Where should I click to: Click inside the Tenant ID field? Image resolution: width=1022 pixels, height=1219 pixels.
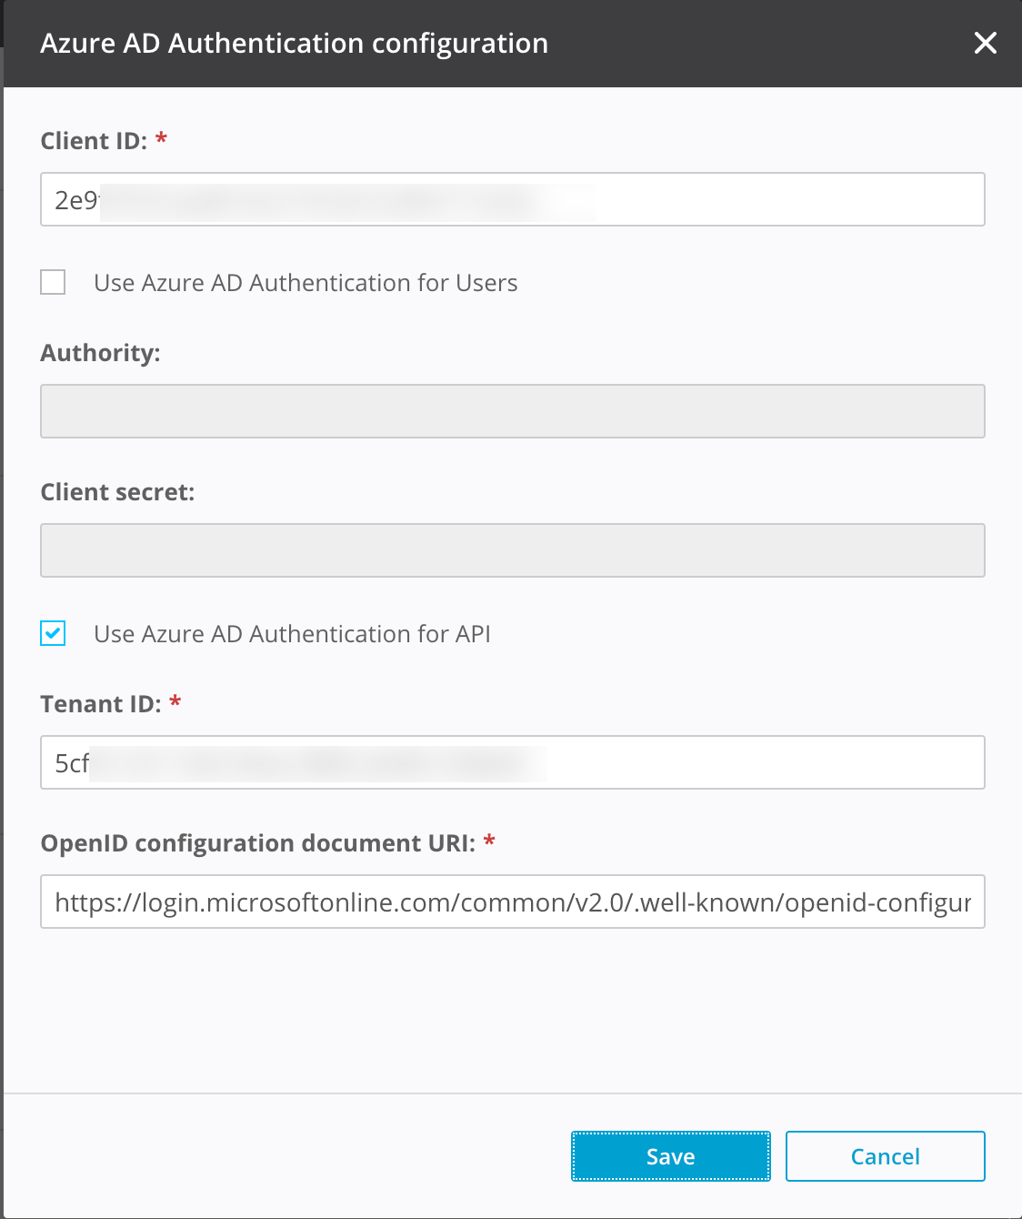coord(512,762)
